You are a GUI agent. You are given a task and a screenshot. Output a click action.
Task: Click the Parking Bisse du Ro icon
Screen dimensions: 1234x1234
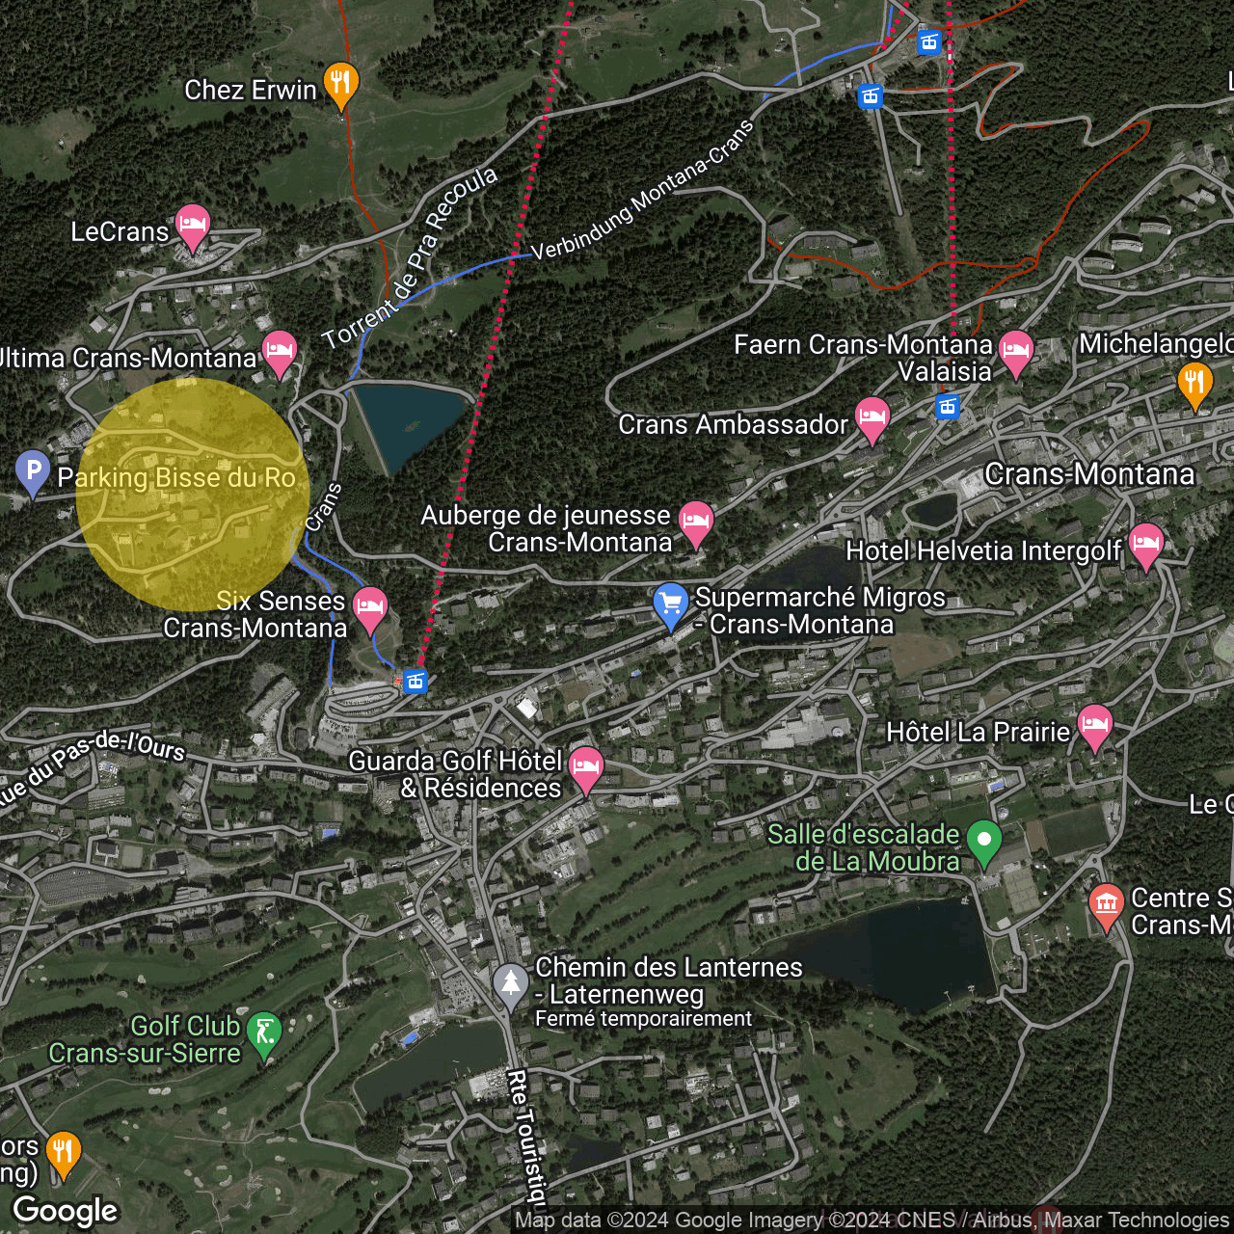coord(33,471)
